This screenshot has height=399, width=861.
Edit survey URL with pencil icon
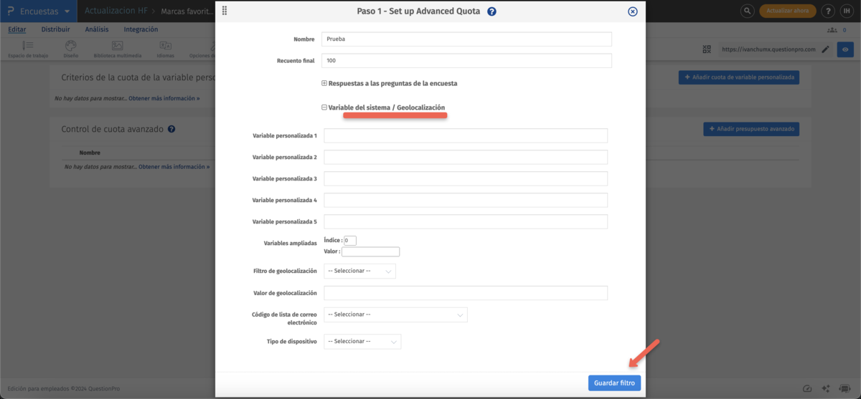(x=825, y=49)
